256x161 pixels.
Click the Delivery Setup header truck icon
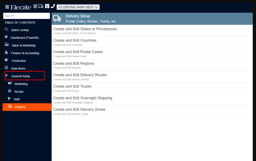[57, 19]
